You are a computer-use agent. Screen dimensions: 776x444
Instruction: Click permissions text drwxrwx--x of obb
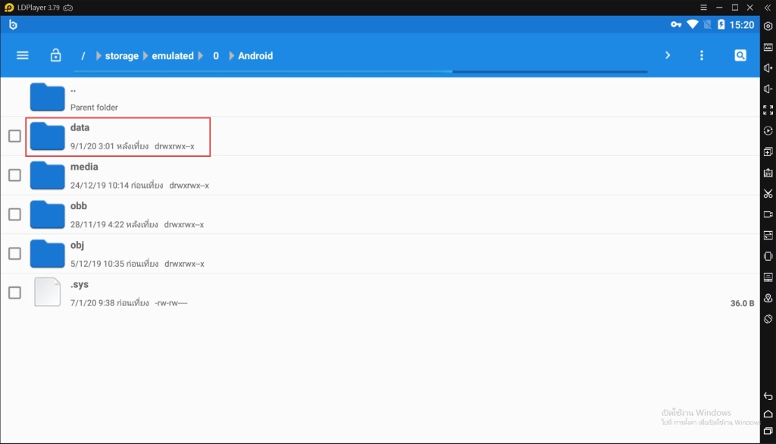[184, 224]
